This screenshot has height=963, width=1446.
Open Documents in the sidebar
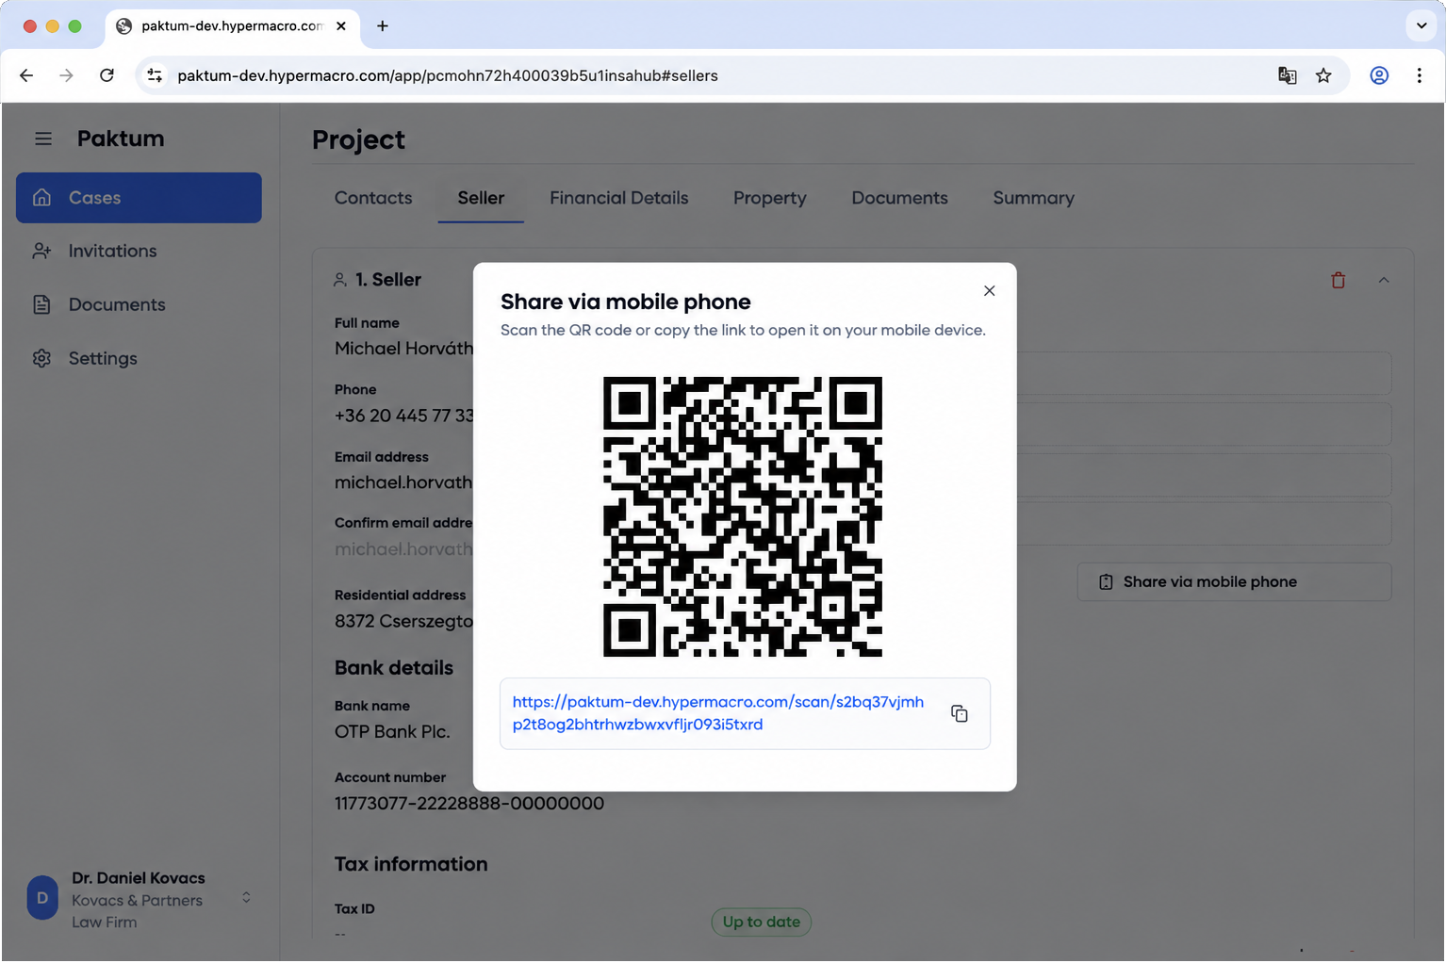[x=139, y=304]
